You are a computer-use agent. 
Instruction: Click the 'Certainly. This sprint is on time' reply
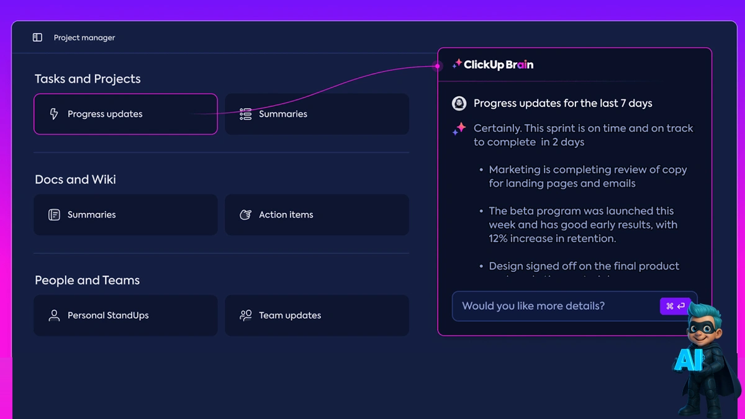[584, 135]
